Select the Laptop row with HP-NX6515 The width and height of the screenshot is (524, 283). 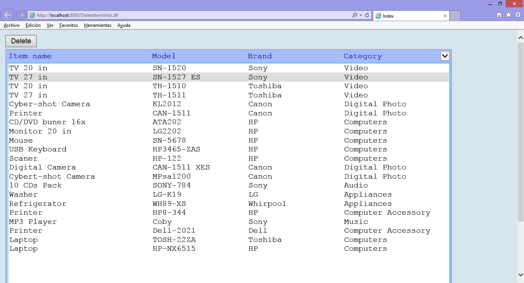(229, 248)
